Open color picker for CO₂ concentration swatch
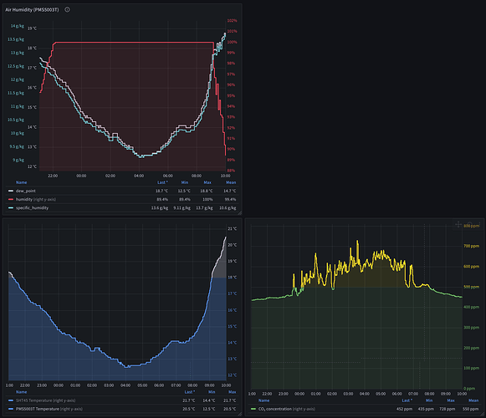Screen dimensions: 486x418 coord(253,409)
